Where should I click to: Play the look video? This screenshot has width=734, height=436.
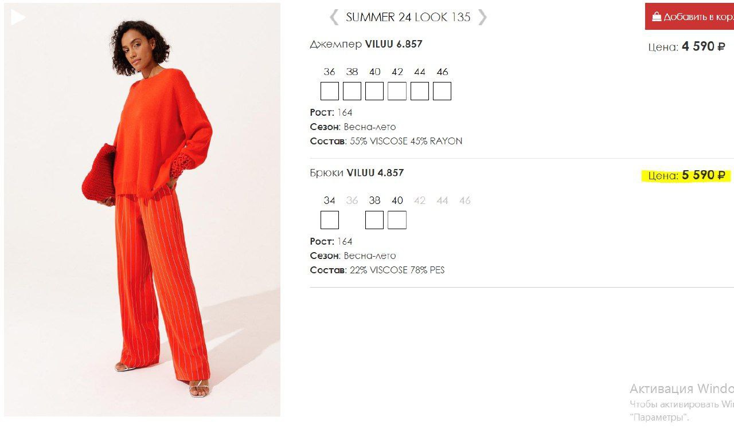pos(18,17)
